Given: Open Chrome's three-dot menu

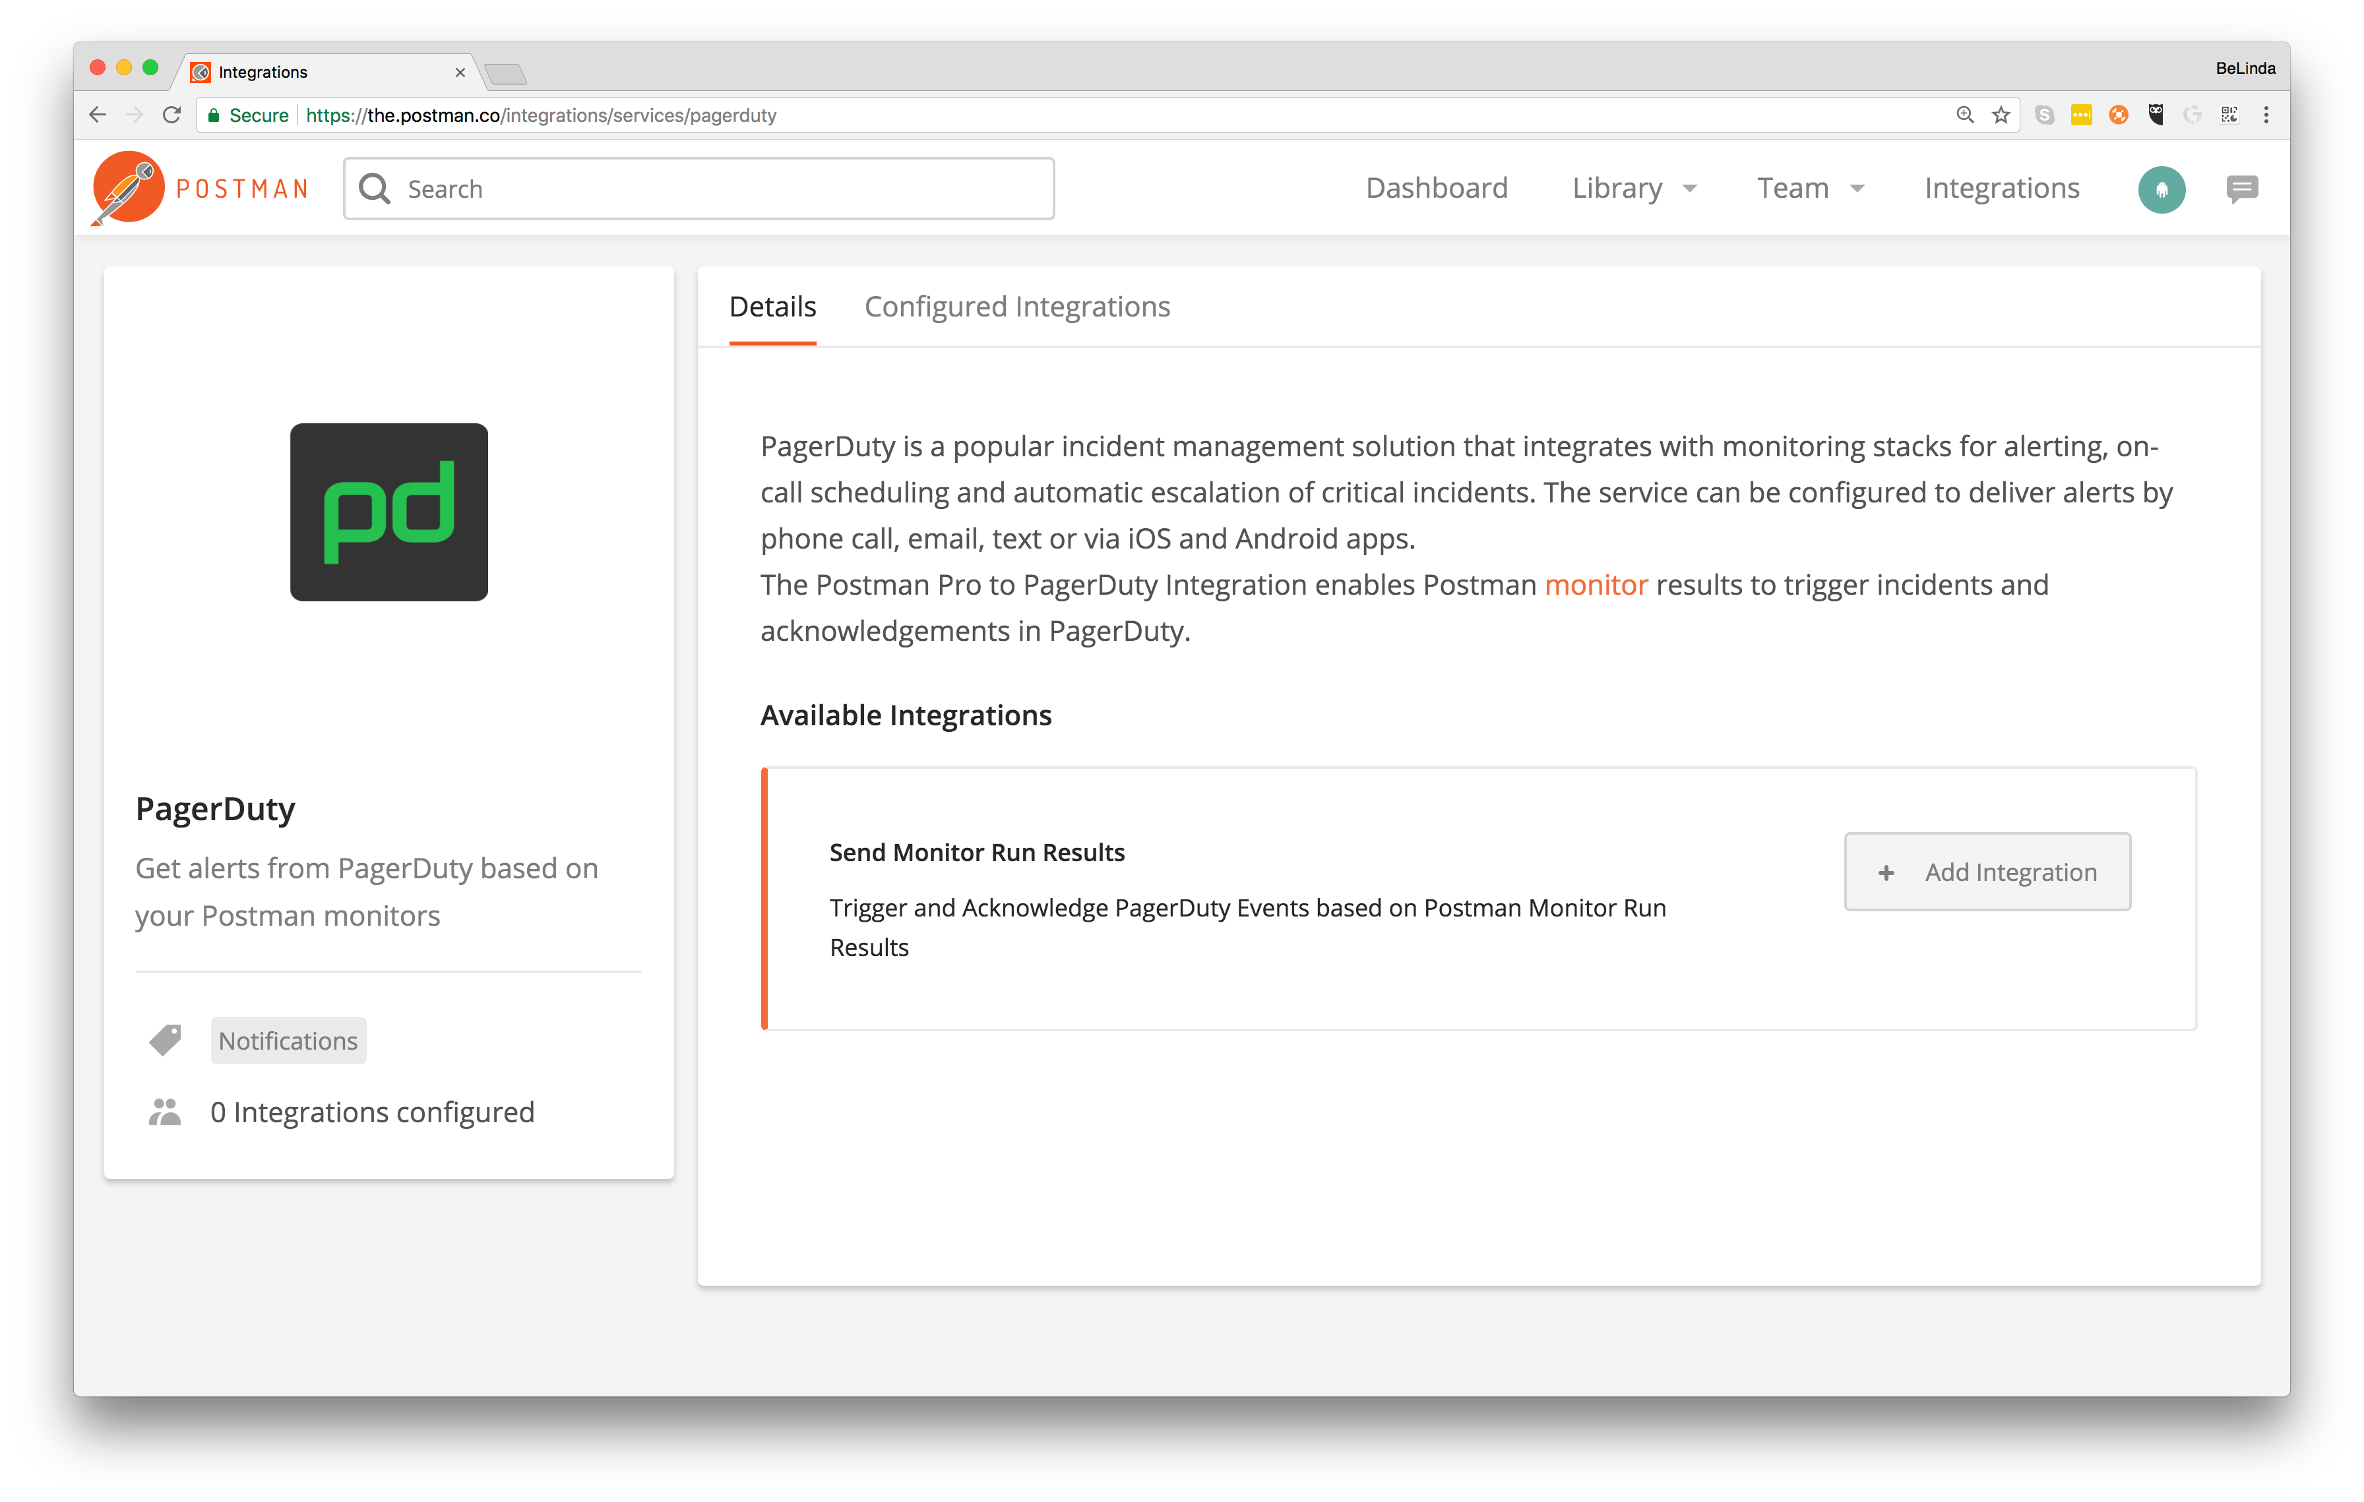Looking at the screenshot, I should (x=2267, y=115).
